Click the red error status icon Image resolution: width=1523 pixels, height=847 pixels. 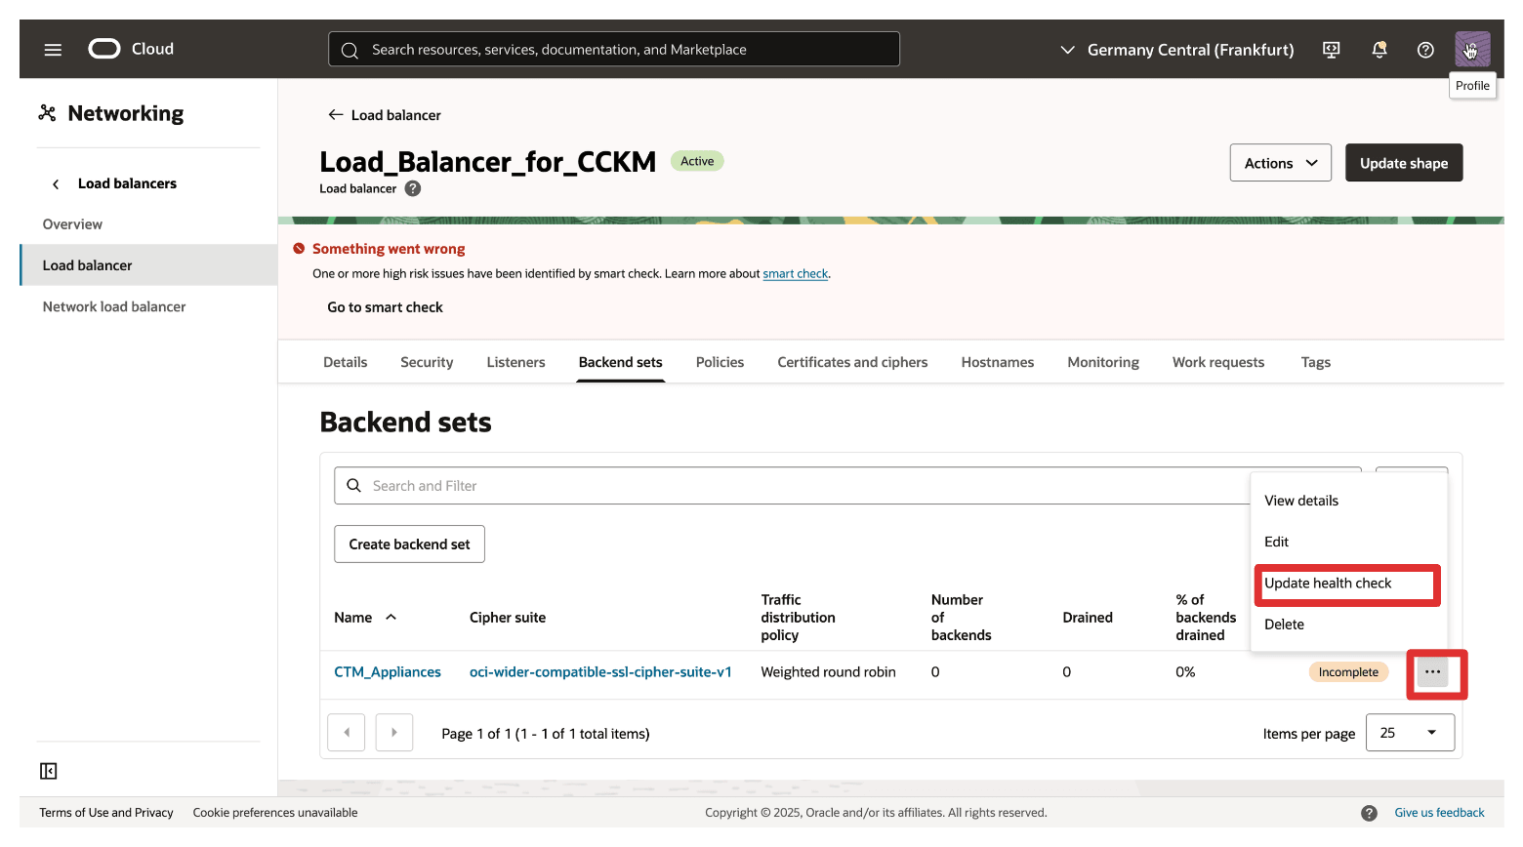tap(299, 249)
